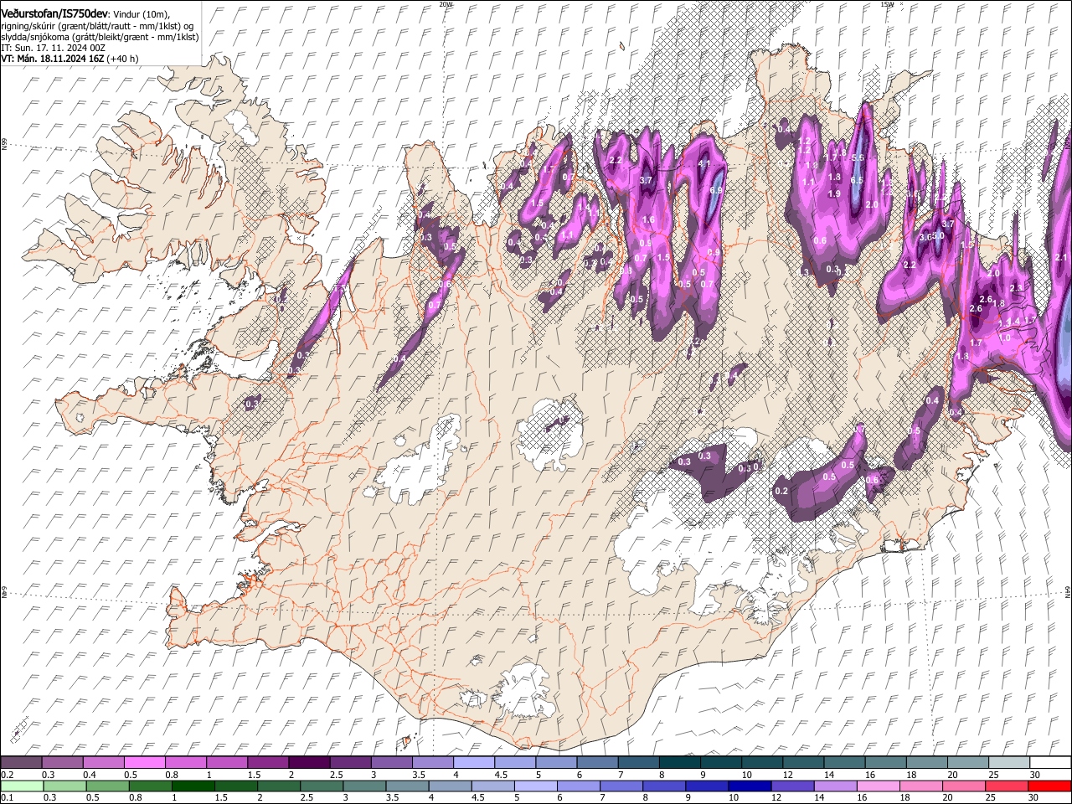1072x804 pixels.
Task: Click the Veðurstofan/IS750dev title text
Action: coord(54,13)
